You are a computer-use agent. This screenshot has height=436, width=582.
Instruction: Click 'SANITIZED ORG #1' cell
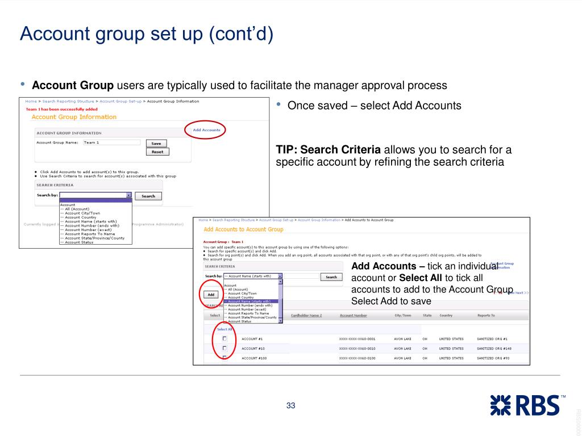tap(492, 339)
